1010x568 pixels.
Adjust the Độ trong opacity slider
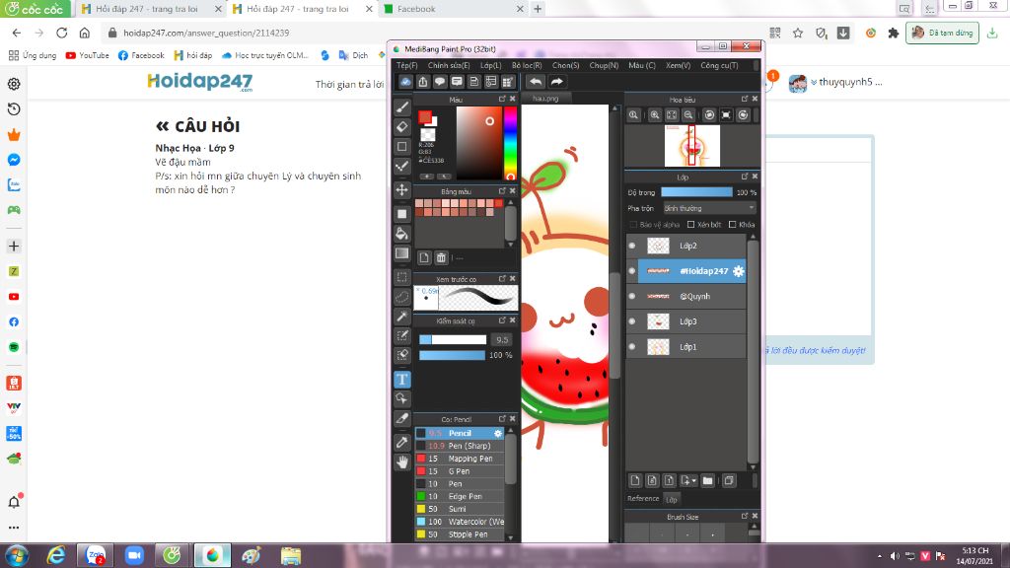click(696, 192)
